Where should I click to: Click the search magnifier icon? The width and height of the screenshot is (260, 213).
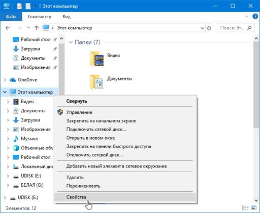point(249,28)
